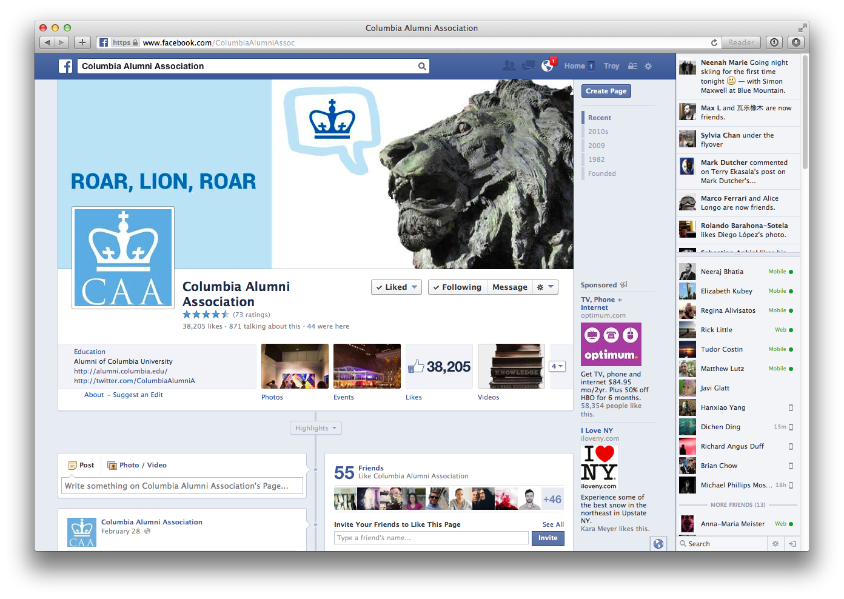Click the page gear options dropdown
844x599 pixels.
(x=545, y=287)
